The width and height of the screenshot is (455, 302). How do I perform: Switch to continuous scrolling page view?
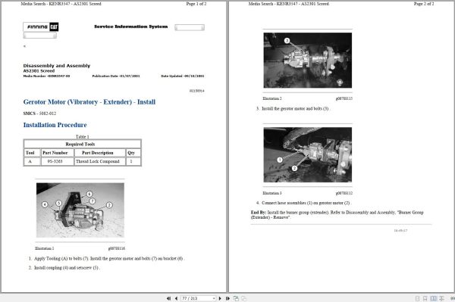[x=425, y=298]
